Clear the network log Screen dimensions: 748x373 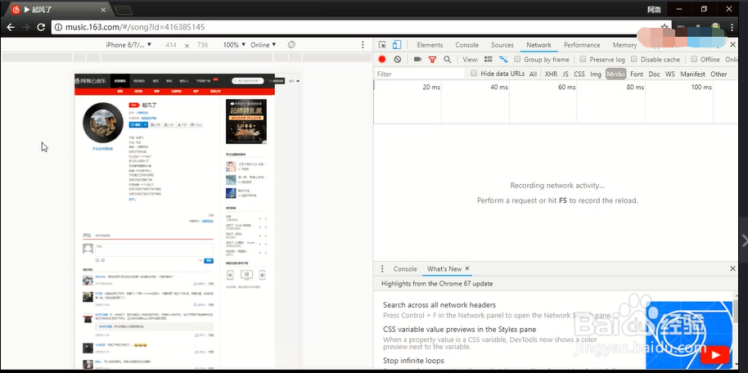(398, 59)
